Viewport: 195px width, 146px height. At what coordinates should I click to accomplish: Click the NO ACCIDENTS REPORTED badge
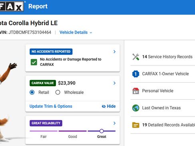pos(51,51)
